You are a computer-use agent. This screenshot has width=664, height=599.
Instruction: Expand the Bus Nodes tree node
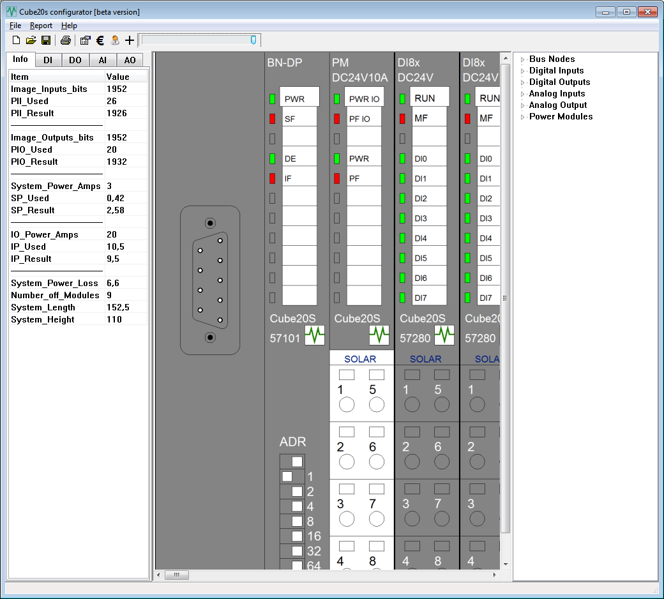tap(522, 59)
